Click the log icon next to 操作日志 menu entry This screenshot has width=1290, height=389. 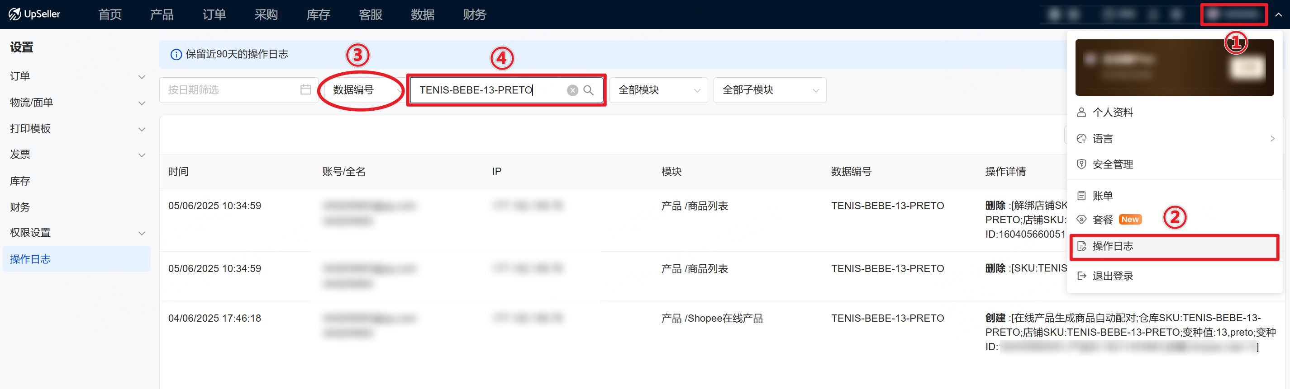click(1081, 246)
